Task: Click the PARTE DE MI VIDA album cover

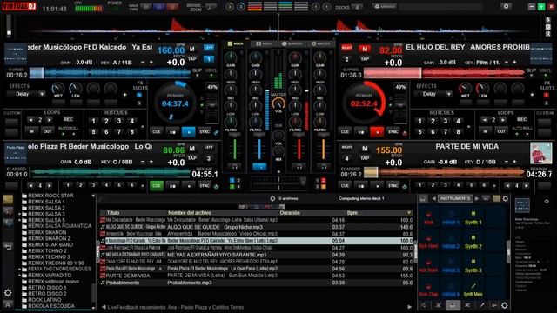Action: (541, 153)
